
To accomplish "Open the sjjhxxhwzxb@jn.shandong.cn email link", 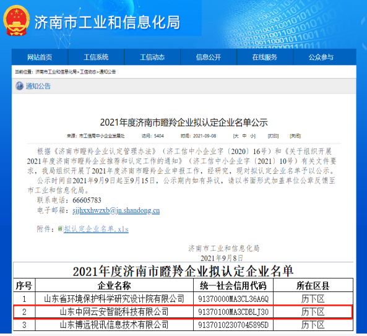I will point(116,210).
